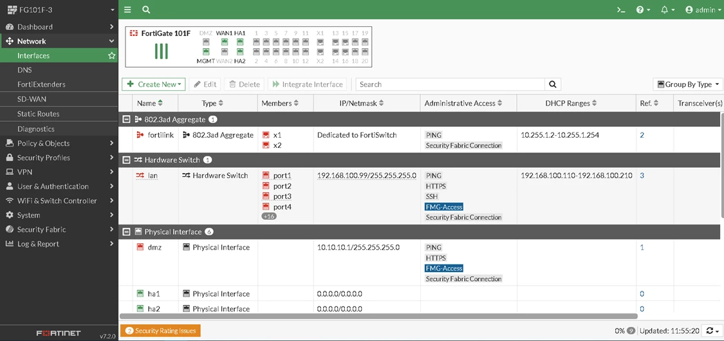Image resolution: width=724 pixels, height=341 pixels.
Task: Open the global search magnifier icon
Action: tap(146, 10)
